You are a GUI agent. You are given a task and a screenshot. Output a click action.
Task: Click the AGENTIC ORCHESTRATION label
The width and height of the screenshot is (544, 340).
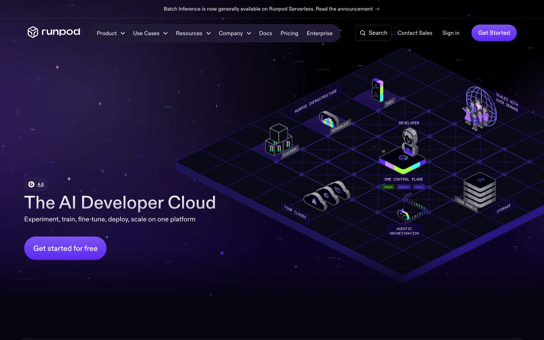404,231
